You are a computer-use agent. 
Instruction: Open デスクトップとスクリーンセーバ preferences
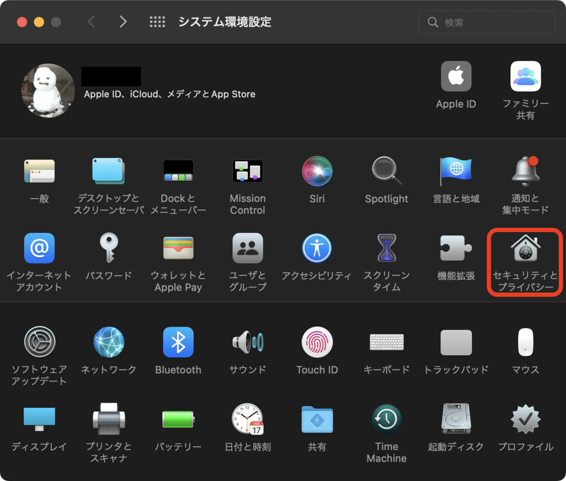[108, 171]
